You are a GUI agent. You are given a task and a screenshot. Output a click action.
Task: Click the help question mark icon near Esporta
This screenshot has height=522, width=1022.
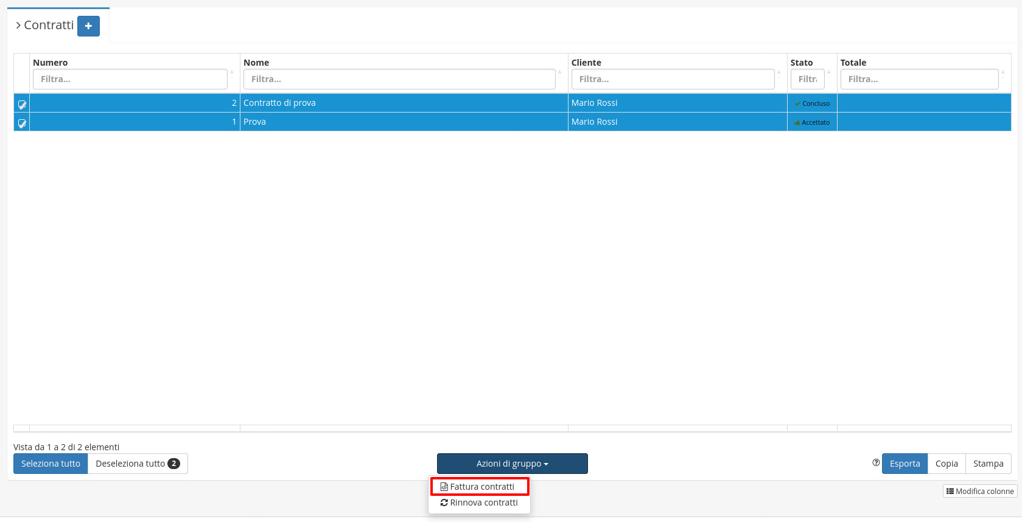876,463
